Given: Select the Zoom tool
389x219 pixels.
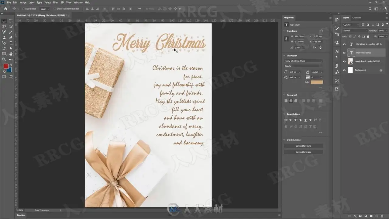Looking at the screenshot, I should tap(4, 59).
